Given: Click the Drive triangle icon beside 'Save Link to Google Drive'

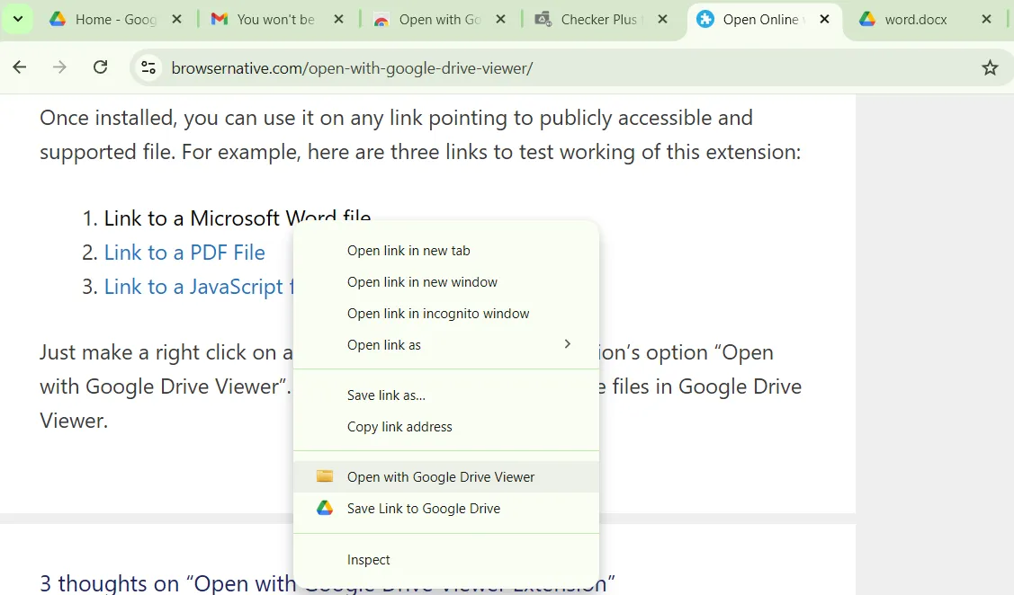Looking at the screenshot, I should coord(324,508).
